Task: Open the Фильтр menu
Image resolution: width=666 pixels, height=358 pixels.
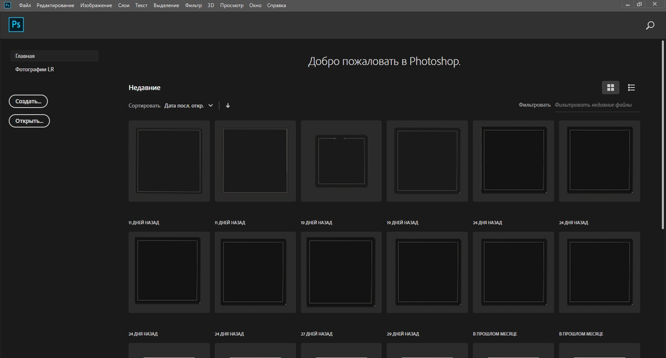Action: point(194,5)
